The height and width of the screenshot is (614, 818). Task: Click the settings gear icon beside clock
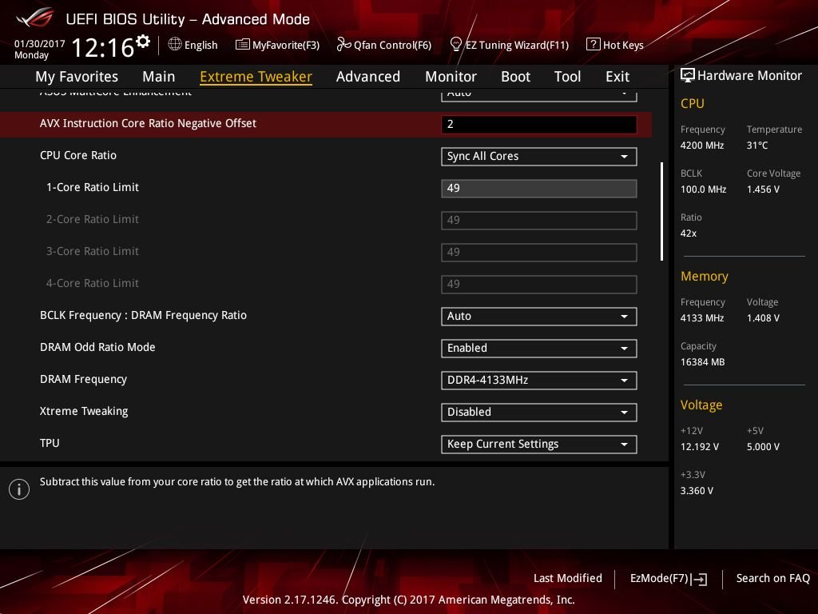point(143,42)
